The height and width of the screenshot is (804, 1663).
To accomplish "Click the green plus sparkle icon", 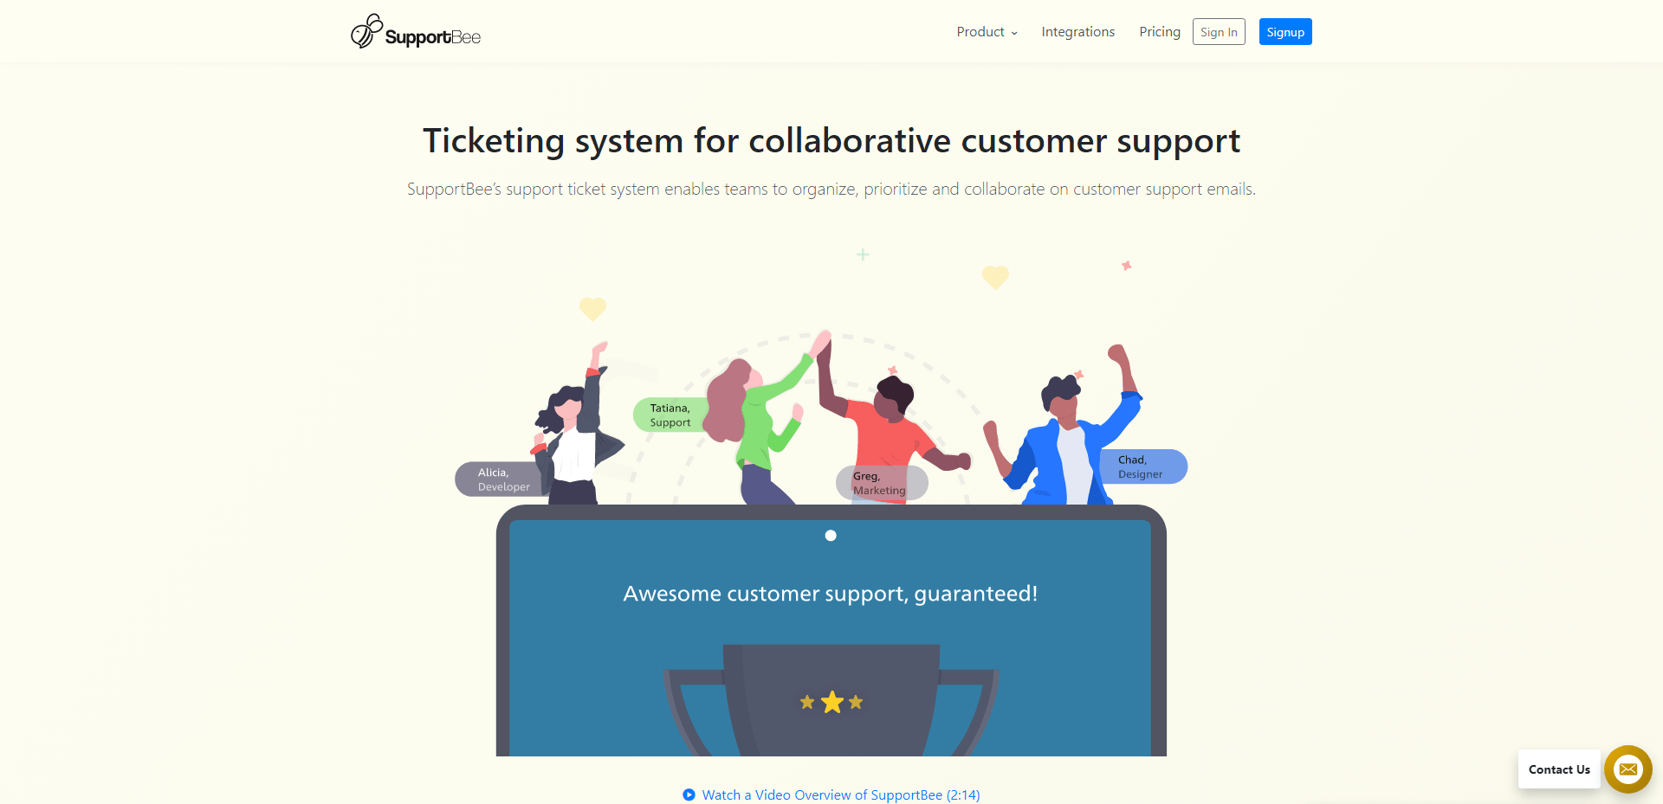I will coord(863,254).
